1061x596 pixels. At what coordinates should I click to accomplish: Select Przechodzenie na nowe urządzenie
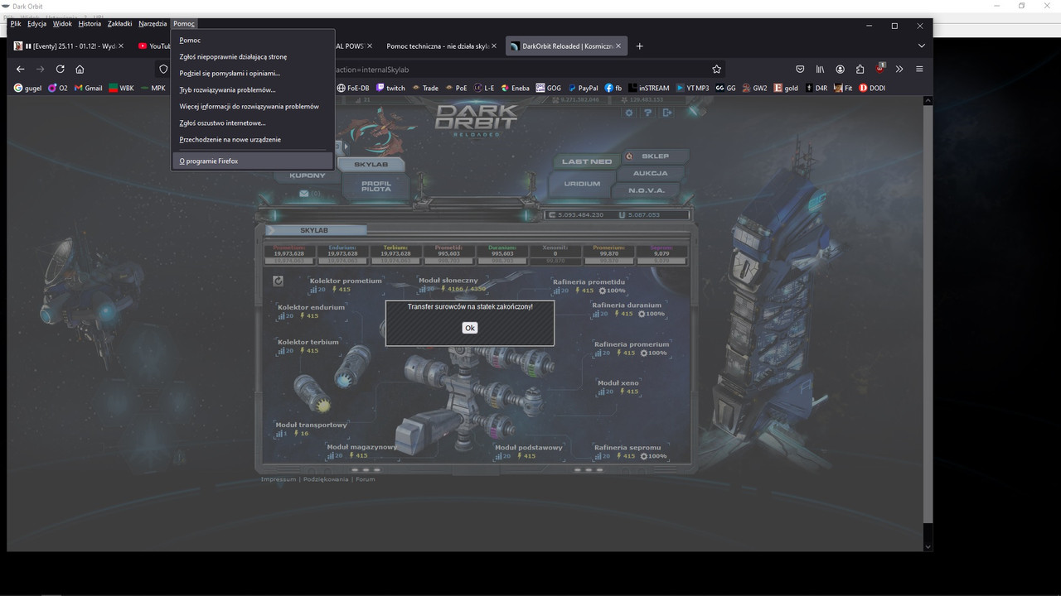coord(253,139)
